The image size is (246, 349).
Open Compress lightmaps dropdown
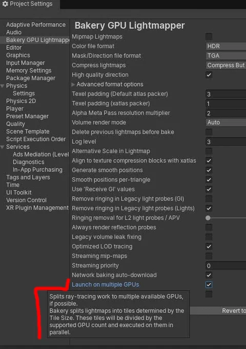point(226,65)
